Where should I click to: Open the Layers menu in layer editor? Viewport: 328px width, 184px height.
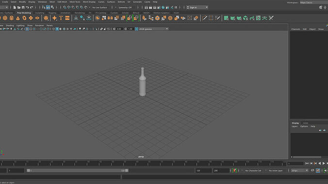[x=295, y=126]
